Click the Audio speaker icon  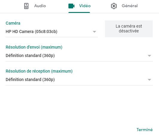(26, 6)
